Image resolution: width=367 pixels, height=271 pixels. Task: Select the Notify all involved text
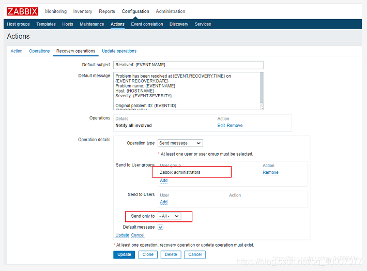tap(133, 125)
